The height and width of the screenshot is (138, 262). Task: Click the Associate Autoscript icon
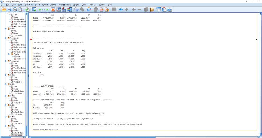click(x=96, y=9)
